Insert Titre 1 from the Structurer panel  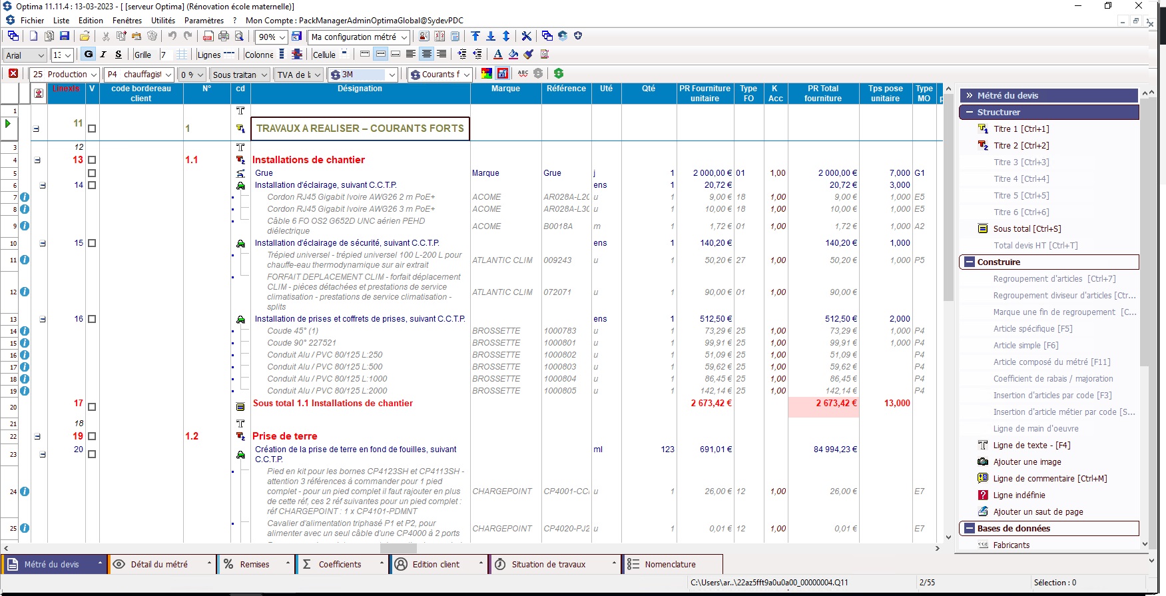pos(1021,129)
